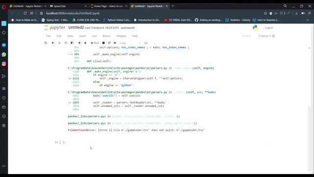Open settings gear in the sidebar
The image size is (314, 177).
click(x=4, y=126)
